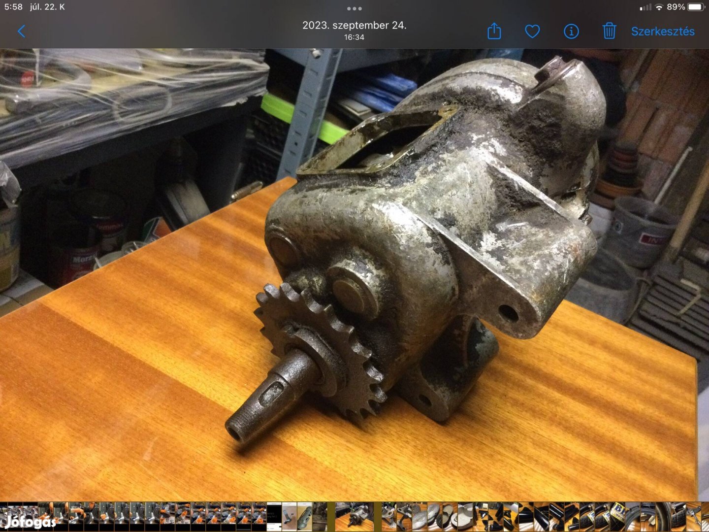Open the share sheet icon
This screenshot has width=709, height=532.
494,31
